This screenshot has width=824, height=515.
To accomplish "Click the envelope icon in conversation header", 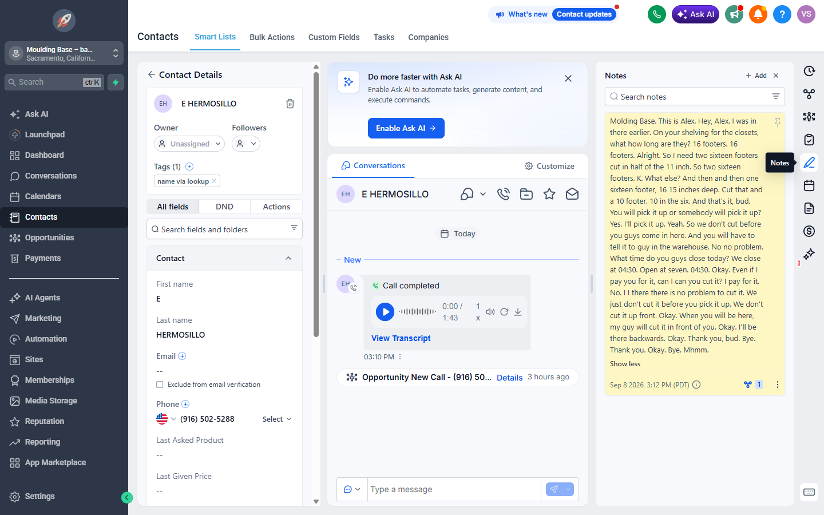I will [572, 194].
